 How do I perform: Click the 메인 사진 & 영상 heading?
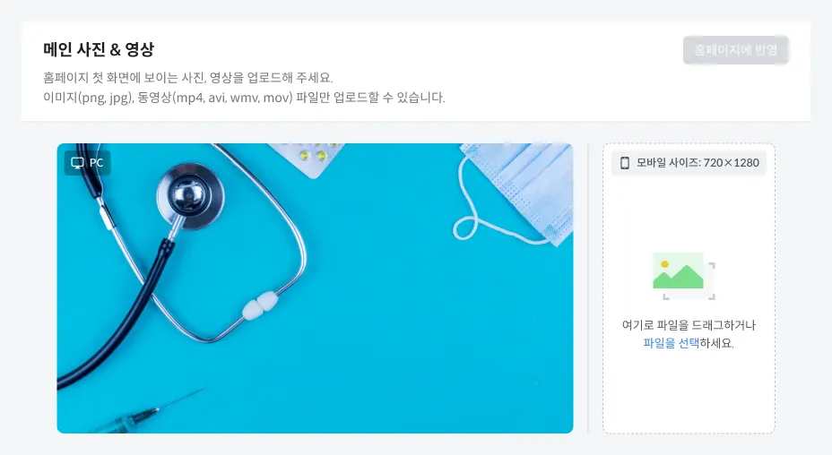[99, 50]
